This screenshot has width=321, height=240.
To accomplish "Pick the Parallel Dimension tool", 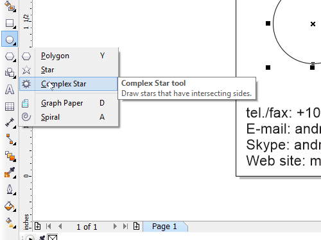I will click(x=10, y=123).
